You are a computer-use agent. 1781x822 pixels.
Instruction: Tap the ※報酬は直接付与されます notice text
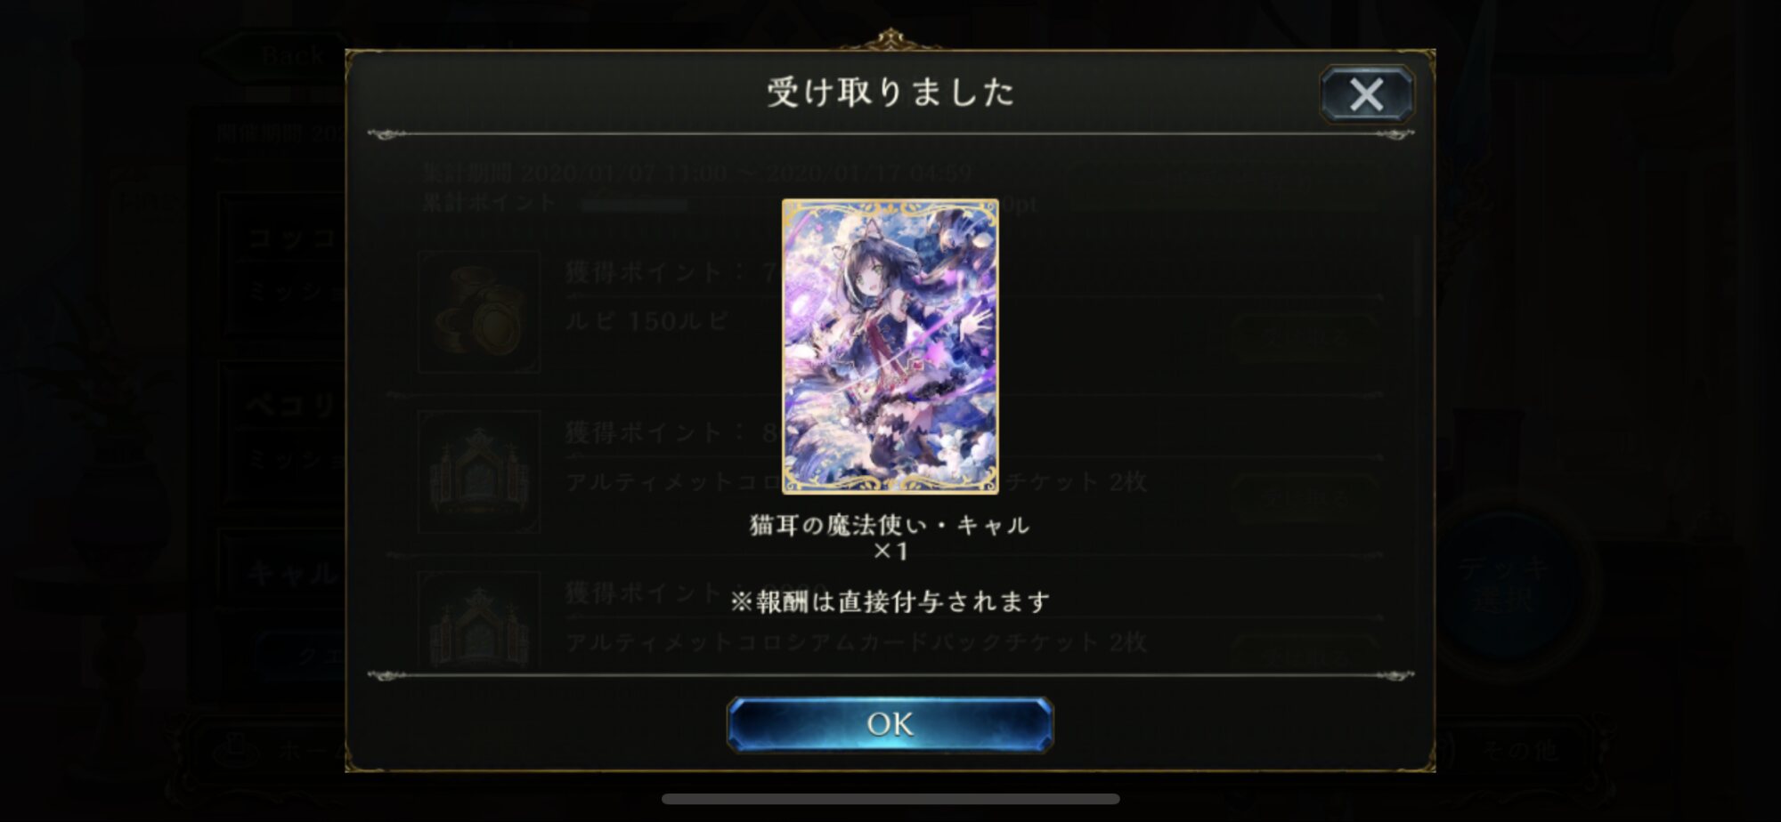pyautogui.click(x=890, y=602)
